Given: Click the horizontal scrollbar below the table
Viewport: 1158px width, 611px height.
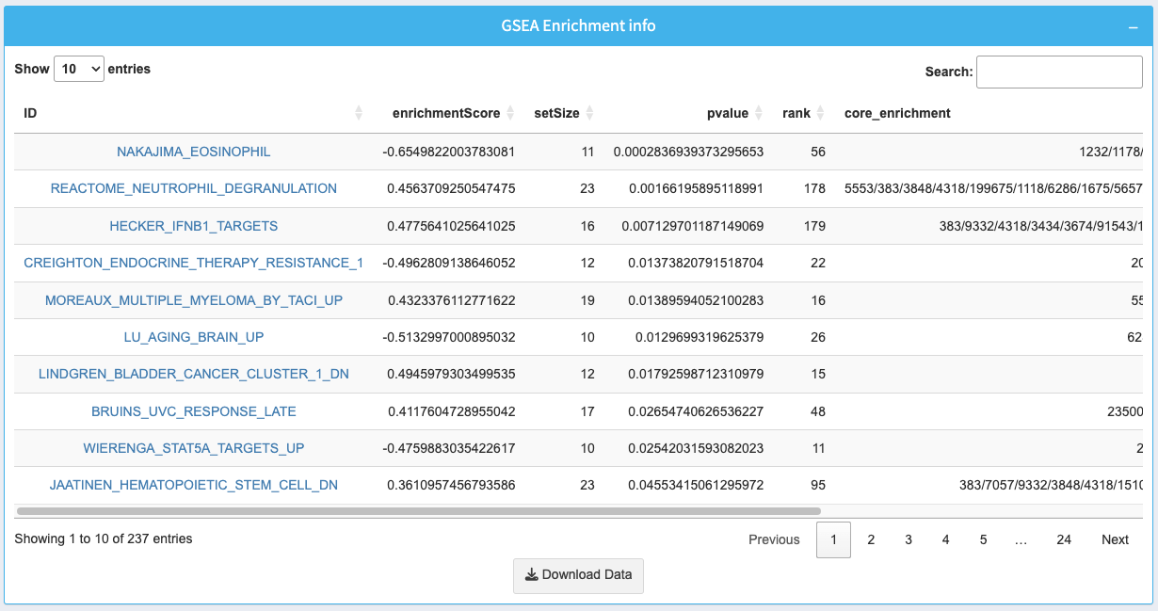Looking at the screenshot, I should coord(419,511).
